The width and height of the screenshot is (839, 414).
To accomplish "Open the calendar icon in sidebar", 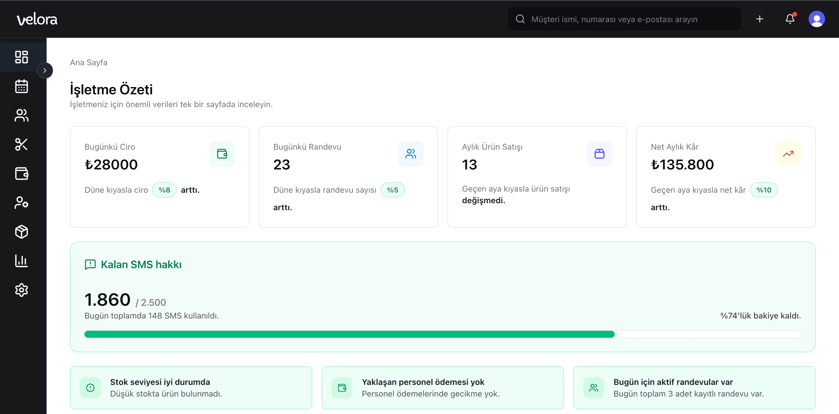I will (22, 86).
